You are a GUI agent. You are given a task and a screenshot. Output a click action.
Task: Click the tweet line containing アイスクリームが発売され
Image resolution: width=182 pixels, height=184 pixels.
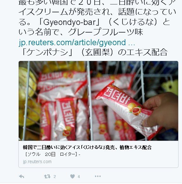tap(97, 12)
